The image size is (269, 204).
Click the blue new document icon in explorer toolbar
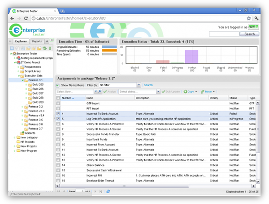(x=12, y=48)
